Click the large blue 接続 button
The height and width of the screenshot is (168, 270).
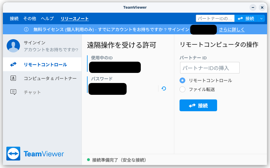pyautogui.click(x=198, y=105)
